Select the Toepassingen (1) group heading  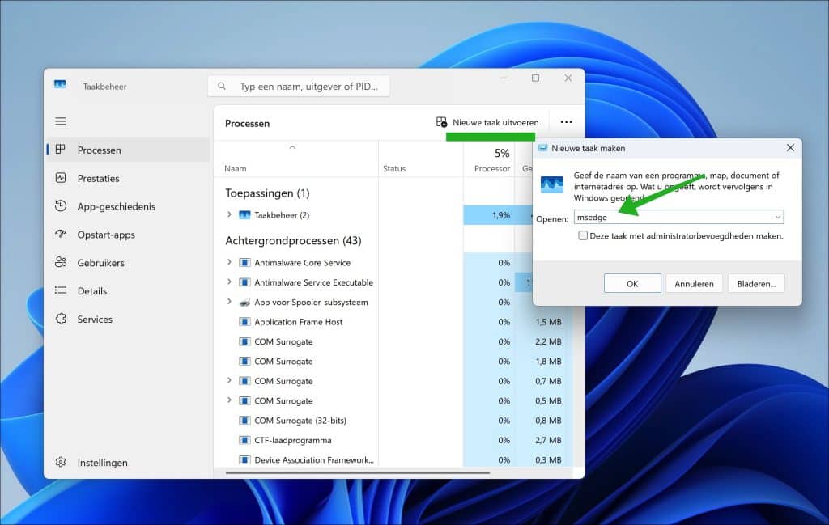[267, 193]
